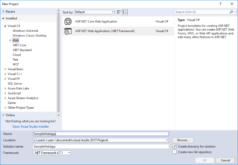This screenshot has height=165, width=238.
Task: Click the category tree scrollbar thumb
Action: pos(58,62)
